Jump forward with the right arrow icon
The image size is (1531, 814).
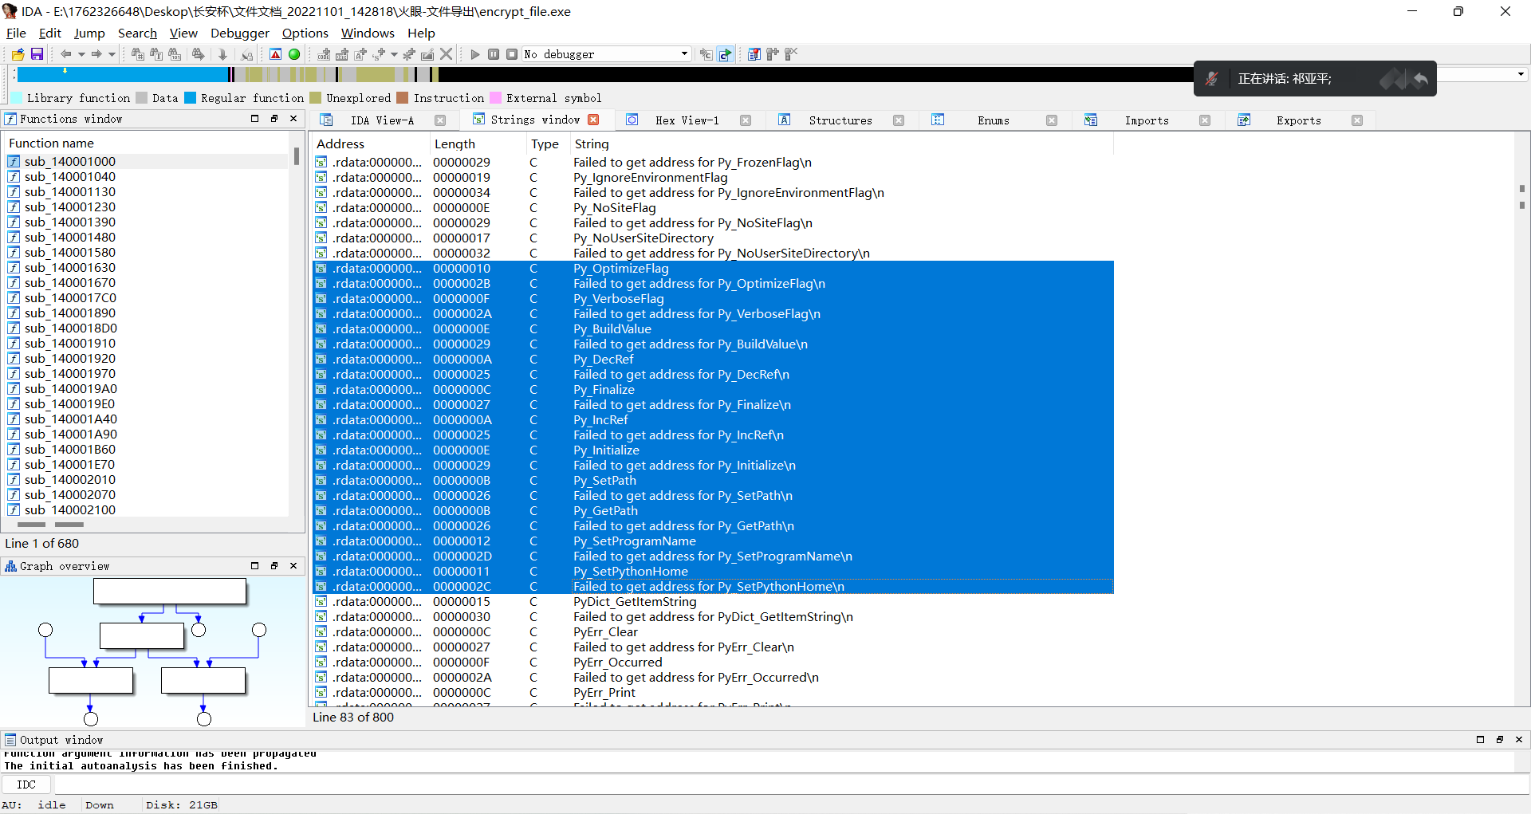(x=96, y=54)
